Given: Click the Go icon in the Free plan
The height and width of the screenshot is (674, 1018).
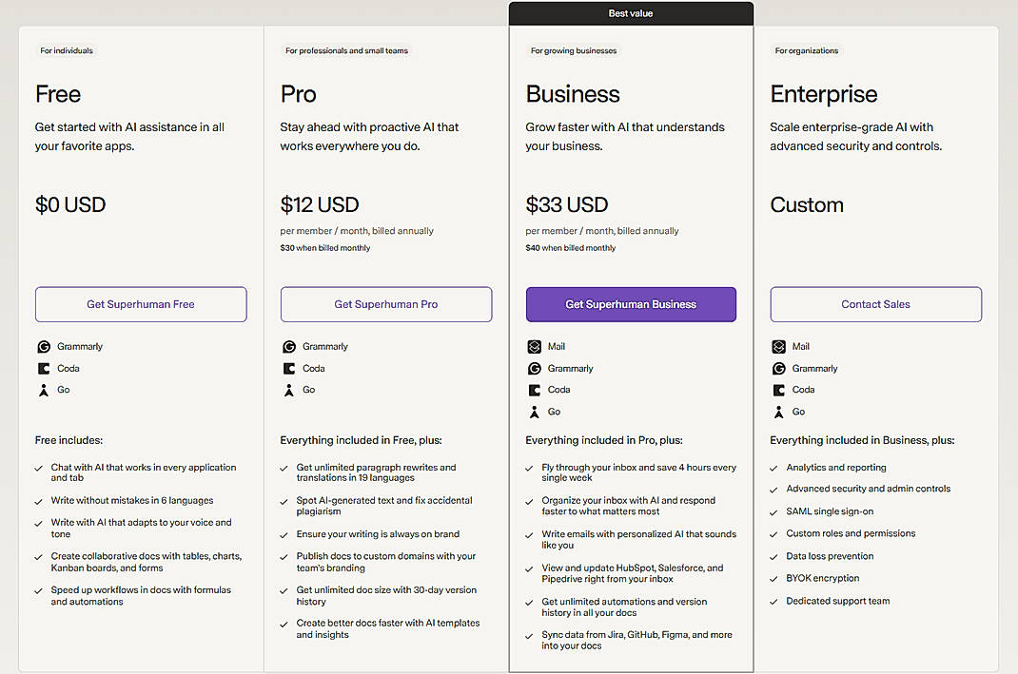Looking at the screenshot, I should 44,390.
